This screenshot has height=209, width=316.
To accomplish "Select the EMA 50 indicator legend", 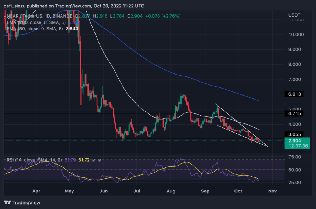I will tap(33, 28).
